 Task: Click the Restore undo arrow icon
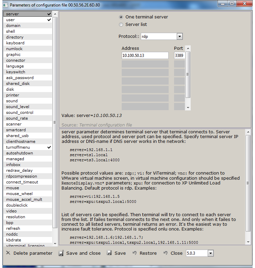click(x=135, y=253)
